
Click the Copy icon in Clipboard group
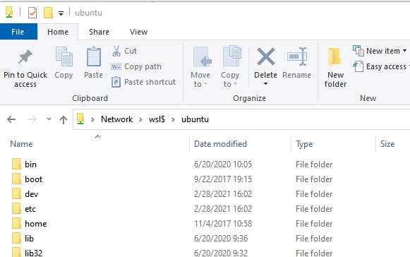[64, 56]
